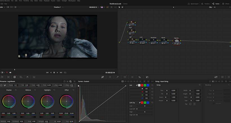Open the Qualifier eyedropper palette

117,77
